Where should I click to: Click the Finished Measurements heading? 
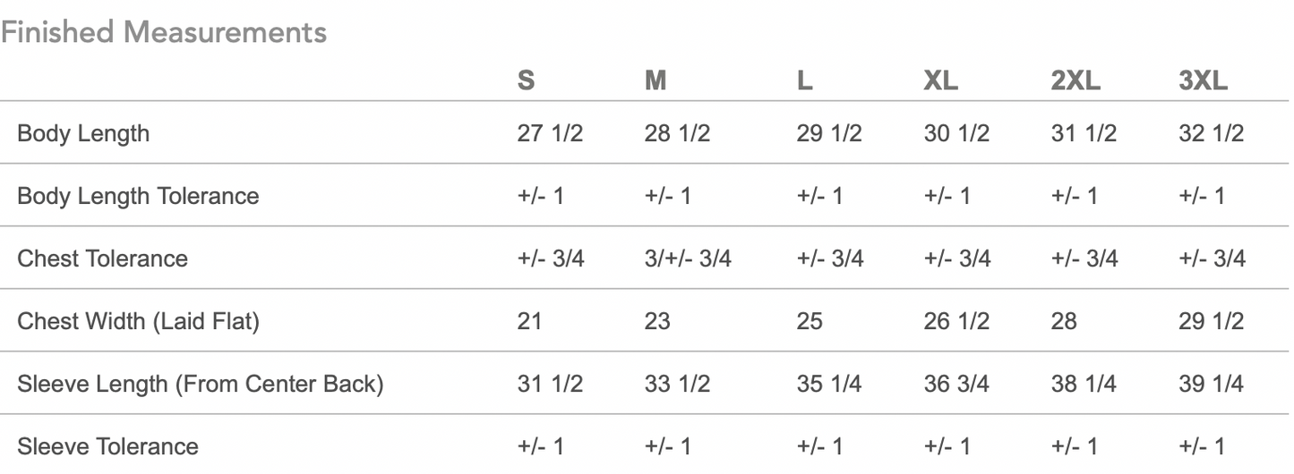coord(163,32)
